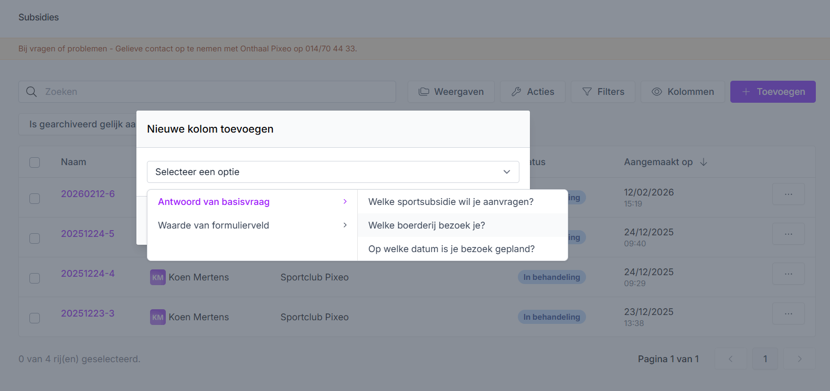Open the Kolommen column settings
Screen dimensions: 830x391
click(683, 92)
